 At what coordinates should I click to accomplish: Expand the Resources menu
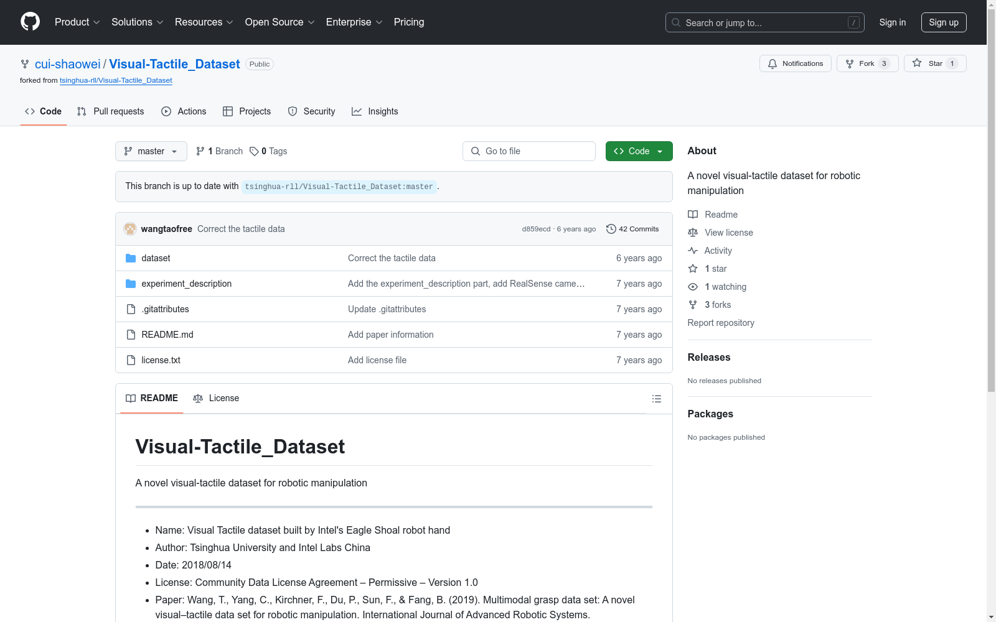click(204, 22)
